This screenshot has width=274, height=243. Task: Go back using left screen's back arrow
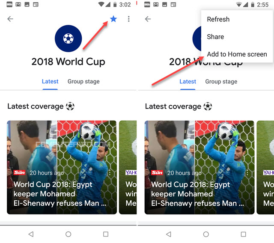pyautogui.click(x=10, y=19)
